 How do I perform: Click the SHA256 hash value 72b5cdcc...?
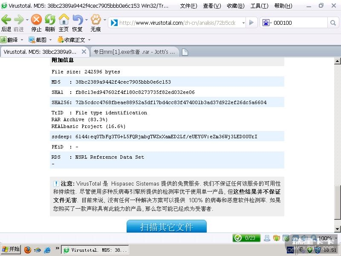[x=171, y=102]
